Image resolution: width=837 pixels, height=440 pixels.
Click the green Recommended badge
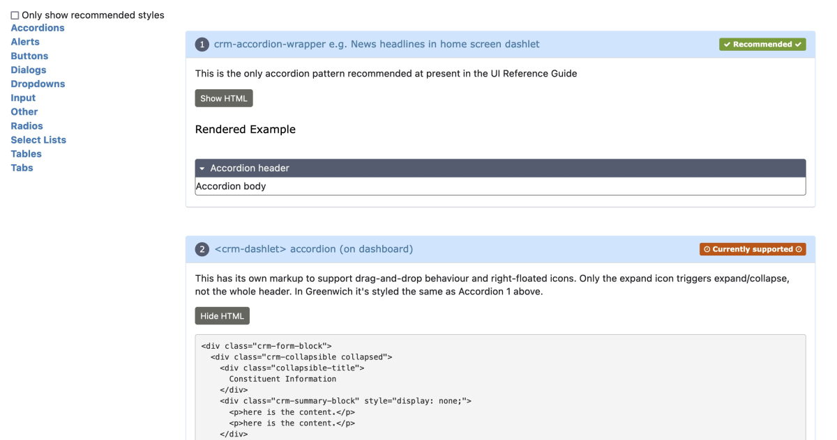(x=762, y=45)
